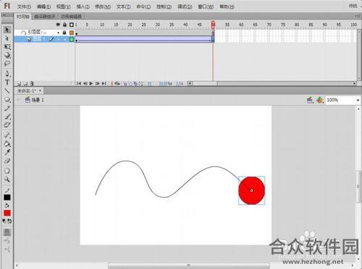Image resolution: width=362 pixels, height=269 pixels.
Task: Select the Eraser tool
Action: coord(7,161)
